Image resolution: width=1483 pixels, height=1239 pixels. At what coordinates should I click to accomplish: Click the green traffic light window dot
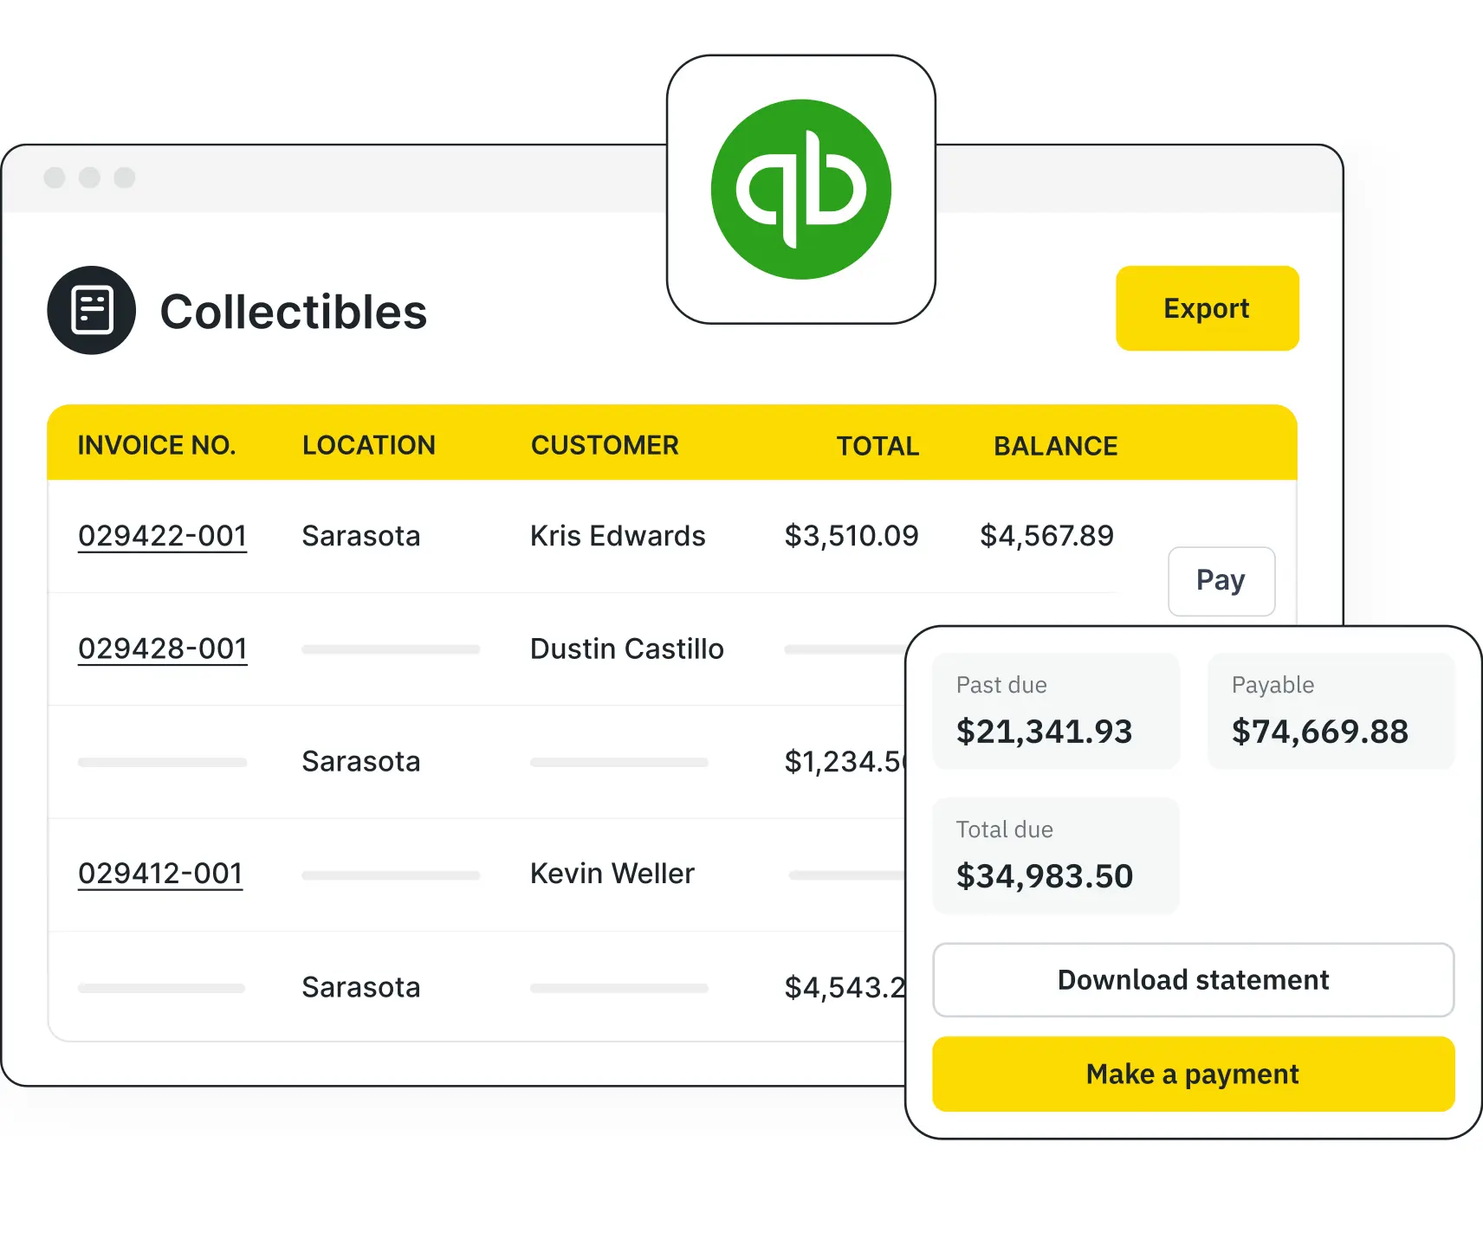[x=125, y=177]
